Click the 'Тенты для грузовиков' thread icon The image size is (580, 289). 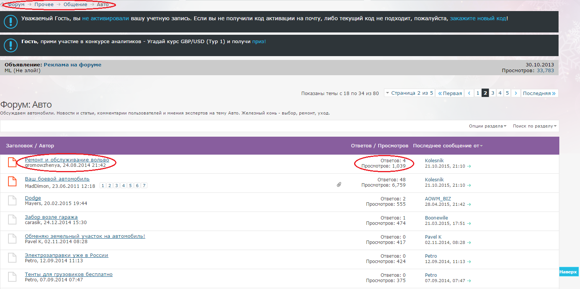click(13, 277)
